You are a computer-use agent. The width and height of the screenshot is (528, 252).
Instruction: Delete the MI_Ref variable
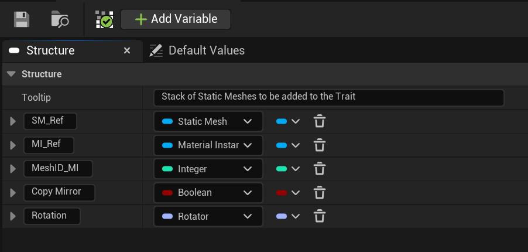pos(319,145)
